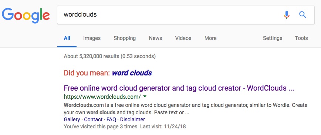Screen dimensions: 321x135
Task: Click the Gallery sitelink
Action: 72,119
